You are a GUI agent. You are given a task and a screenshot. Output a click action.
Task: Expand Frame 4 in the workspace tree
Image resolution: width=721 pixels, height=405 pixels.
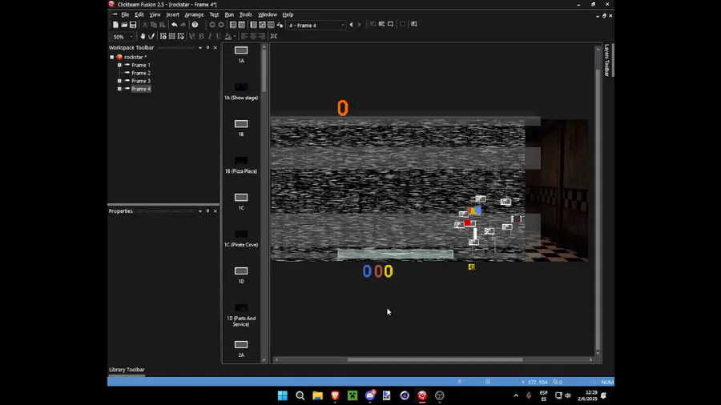[119, 89]
